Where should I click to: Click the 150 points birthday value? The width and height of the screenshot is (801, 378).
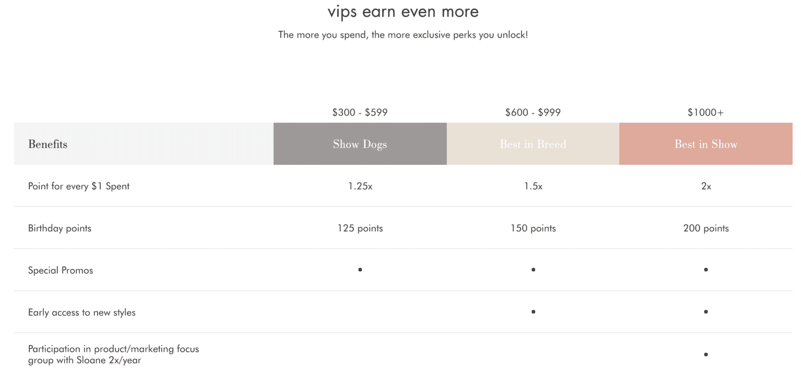click(x=533, y=228)
